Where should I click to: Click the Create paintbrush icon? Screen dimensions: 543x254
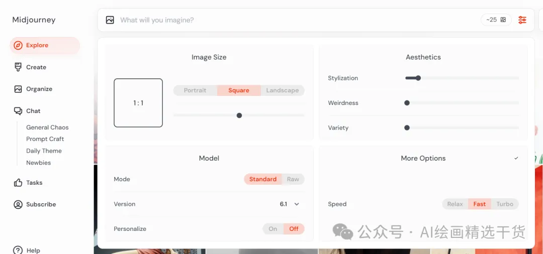coord(18,67)
